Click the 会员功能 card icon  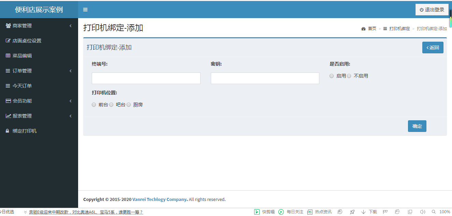[x=8, y=101]
